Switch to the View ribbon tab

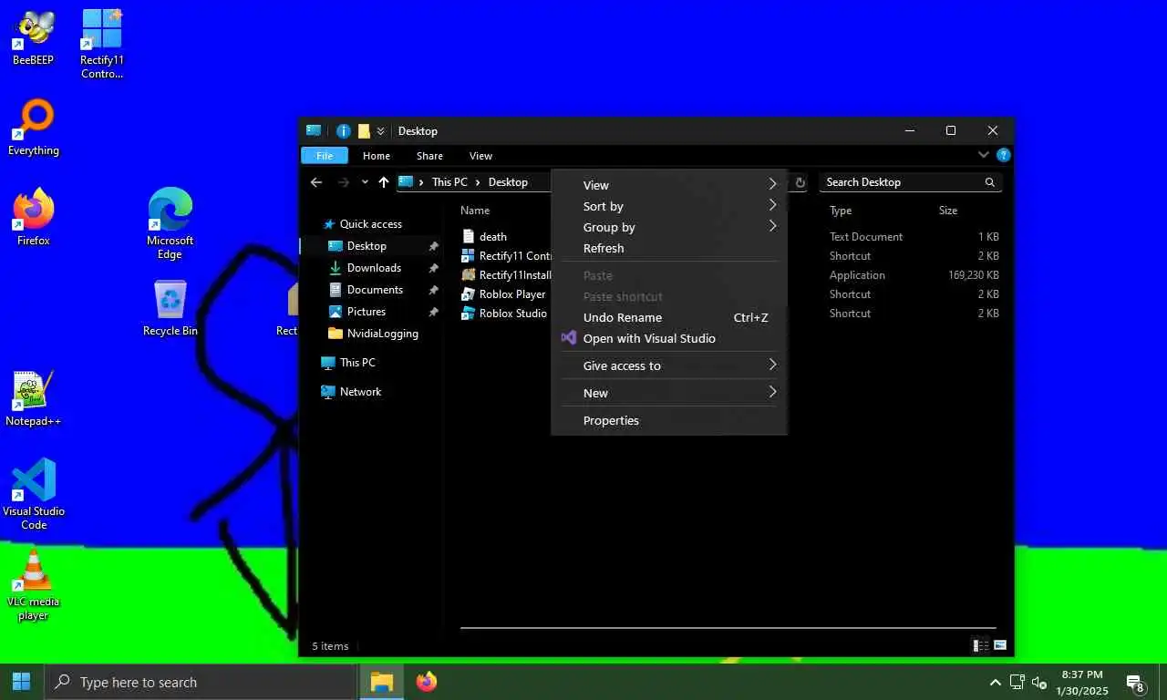(480, 156)
